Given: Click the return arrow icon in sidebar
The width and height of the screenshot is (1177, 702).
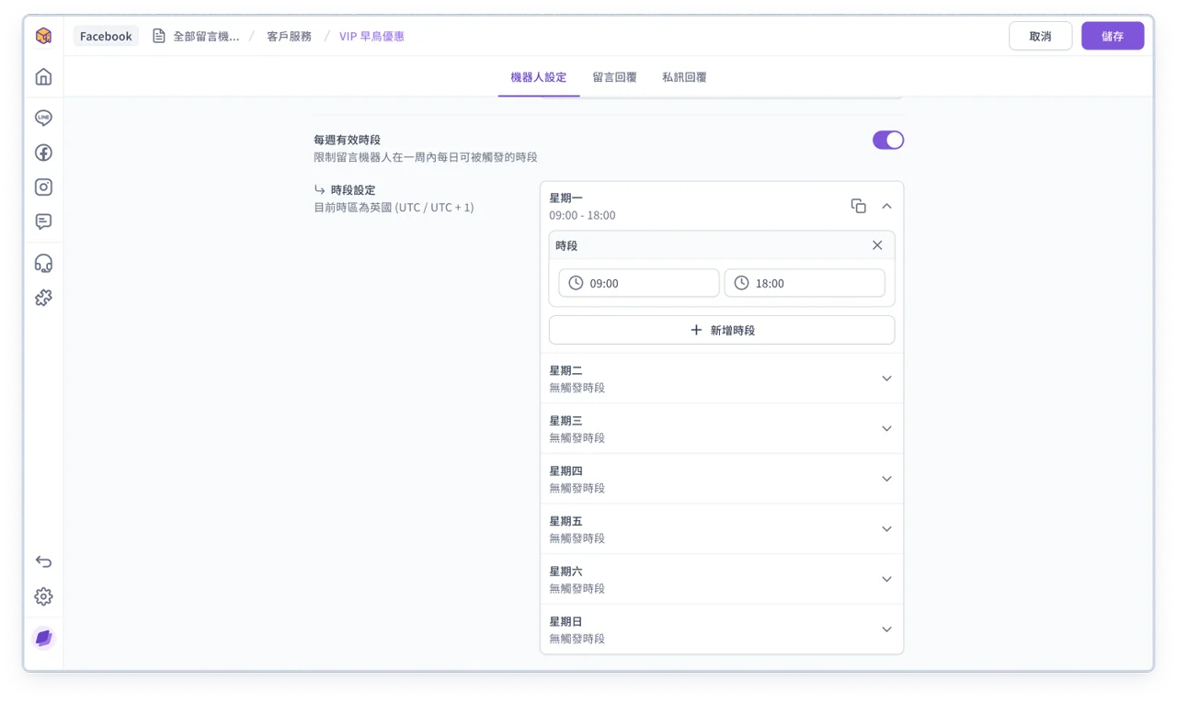Looking at the screenshot, I should pyautogui.click(x=43, y=561).
